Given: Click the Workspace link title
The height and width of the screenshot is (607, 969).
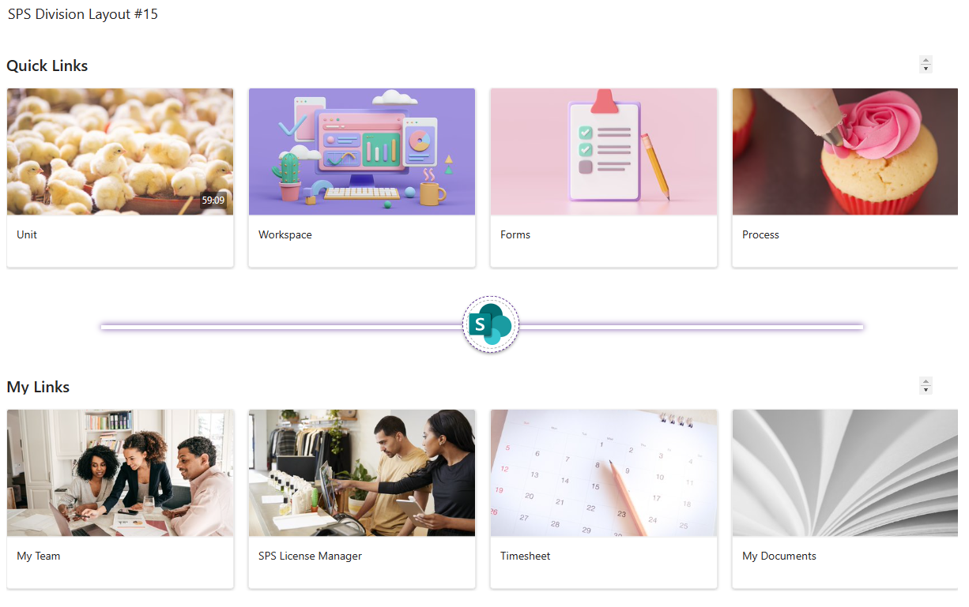Looking at the screenshot, I should pos(285,234).
